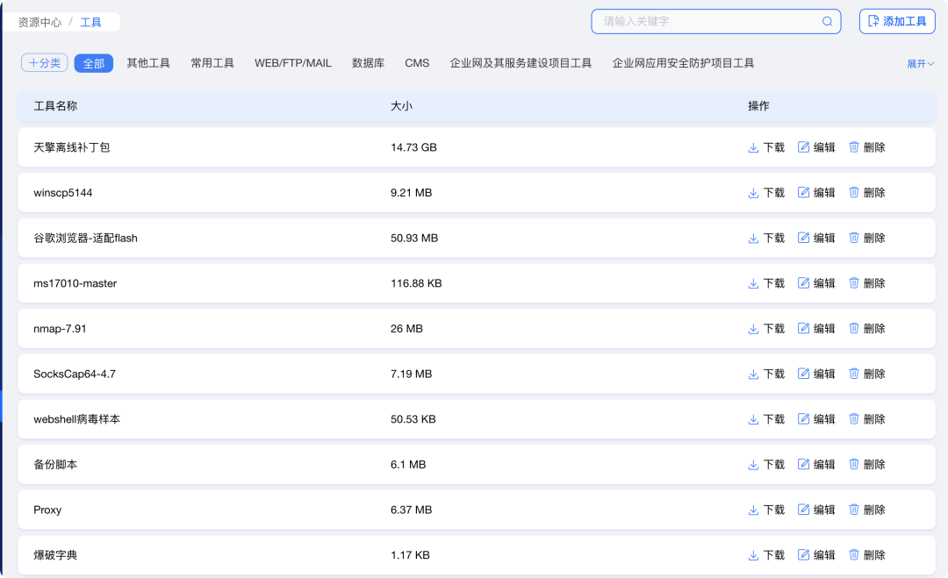The image size is (948, 578).
Task: Edit SocksCap64-4.7 entry
Action: pyautogui.click(x=816, y=374)
